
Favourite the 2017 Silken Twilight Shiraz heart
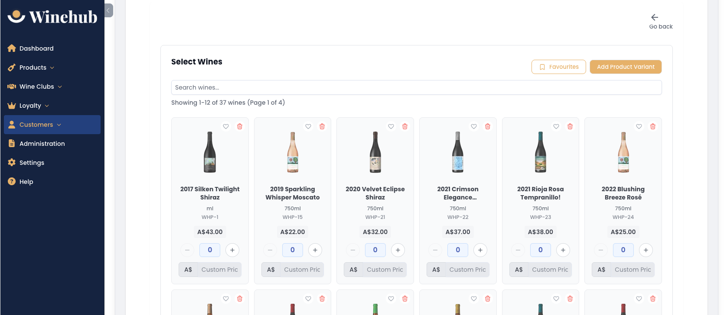[226, 126]
